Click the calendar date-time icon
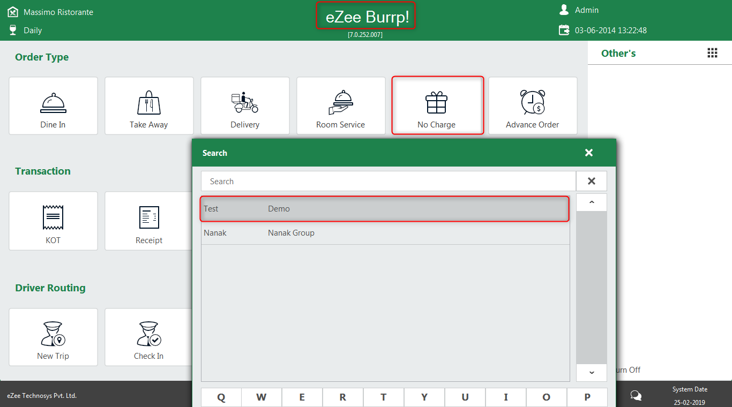Viewport: 732px width, 407px height. (x=564, y=30)
